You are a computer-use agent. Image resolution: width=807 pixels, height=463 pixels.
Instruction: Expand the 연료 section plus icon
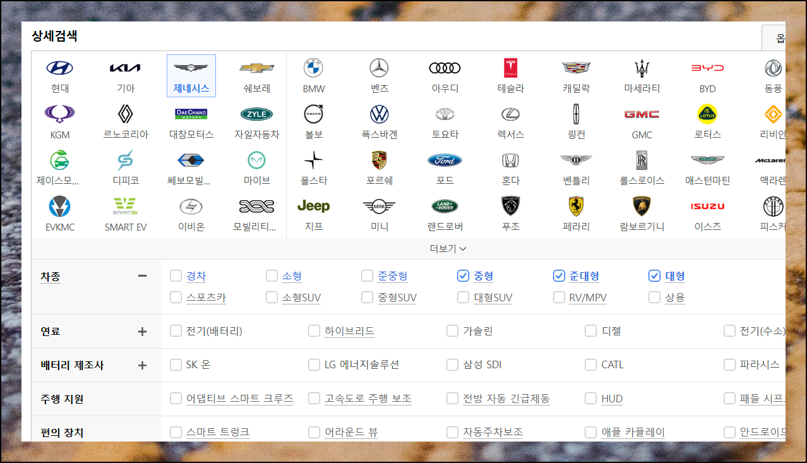click(x=142, y=331)
